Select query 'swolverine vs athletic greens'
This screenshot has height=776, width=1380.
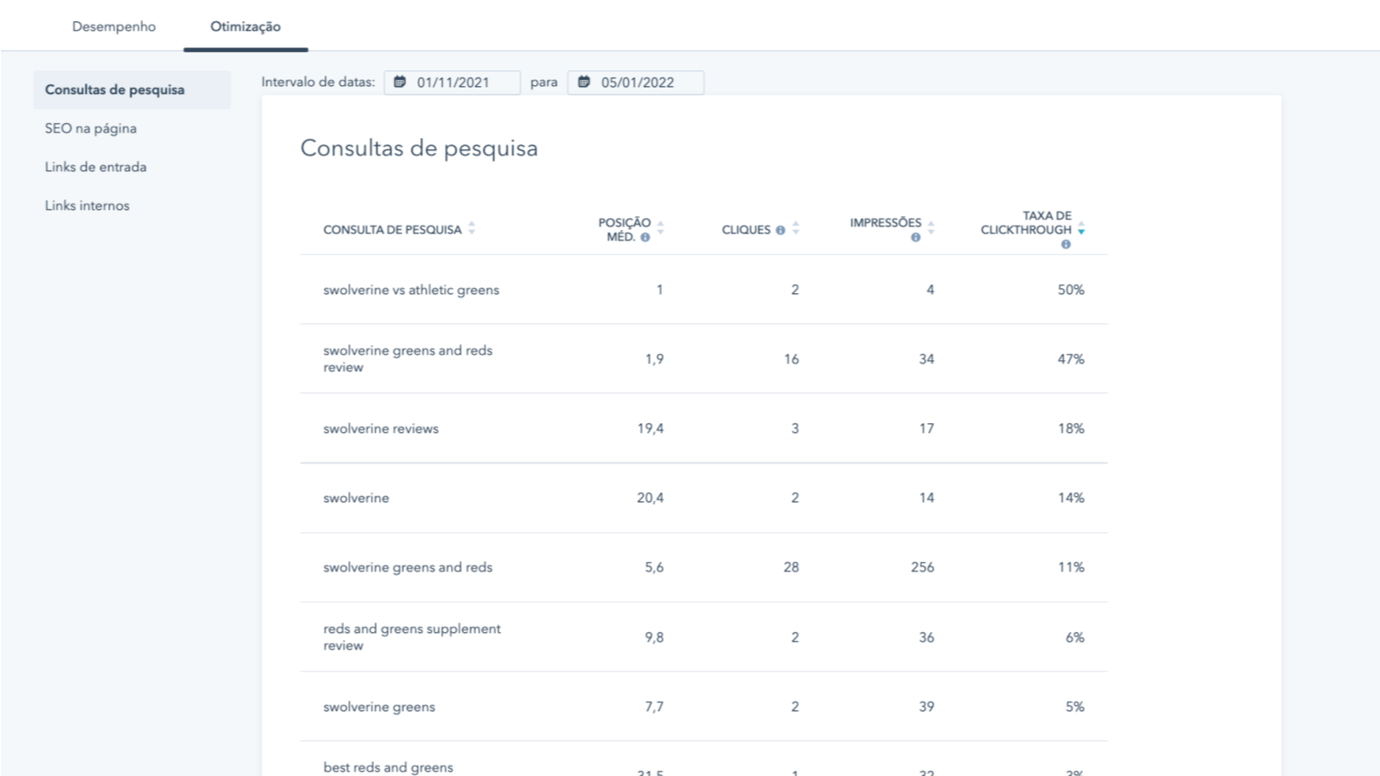(411, 290)
